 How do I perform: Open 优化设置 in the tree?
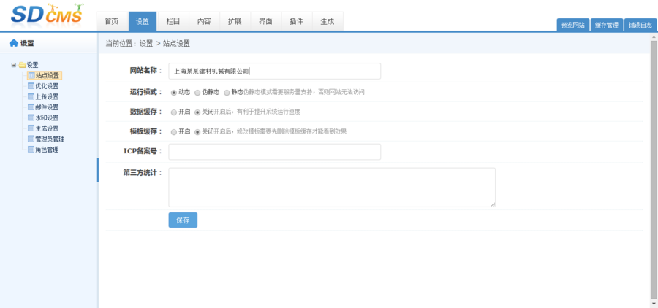pyautogui.click(x=47, y=86)
